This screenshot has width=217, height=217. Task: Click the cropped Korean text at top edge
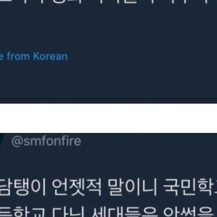(x=108, y=3)
